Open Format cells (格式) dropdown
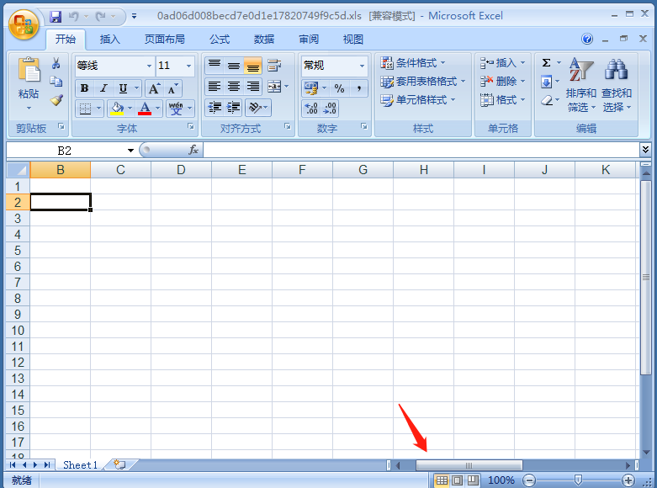This screenshot has width=657, height=488. pyautogui.click(x=502, y=100)
